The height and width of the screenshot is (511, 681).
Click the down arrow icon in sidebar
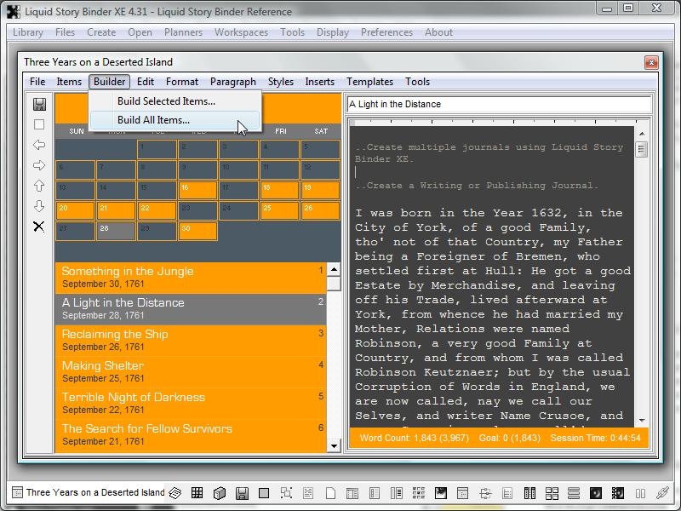[39, 206]
